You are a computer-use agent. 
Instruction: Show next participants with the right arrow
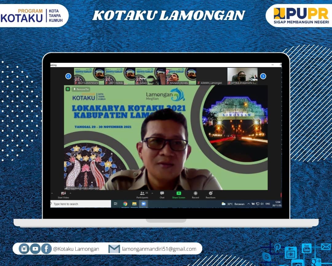pos(263,76)
